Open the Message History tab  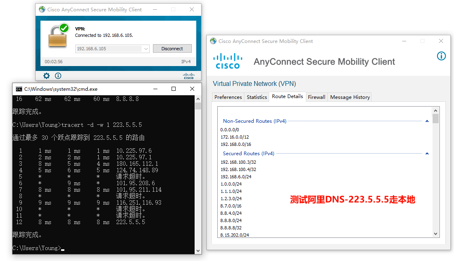[x=350, y=97]
